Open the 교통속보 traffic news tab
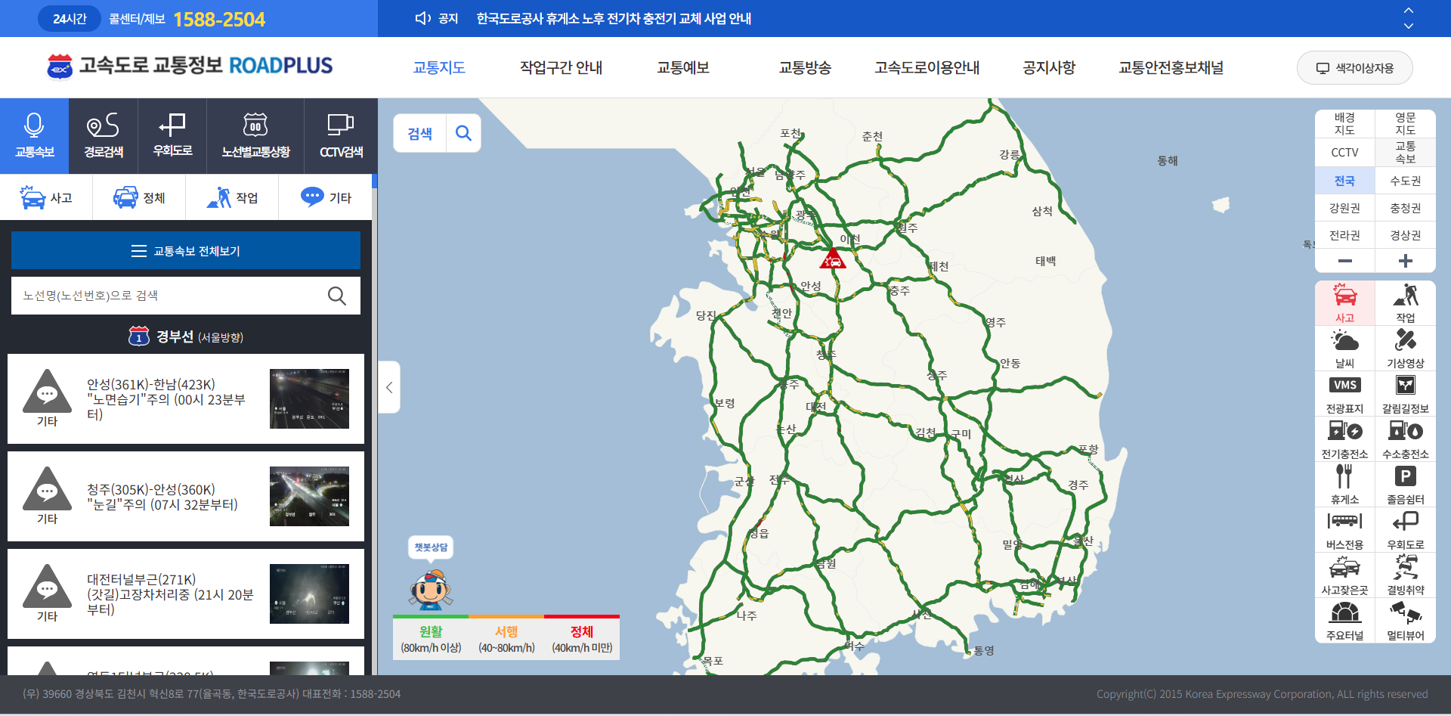 pyautogui.click(x=34, y=136)
